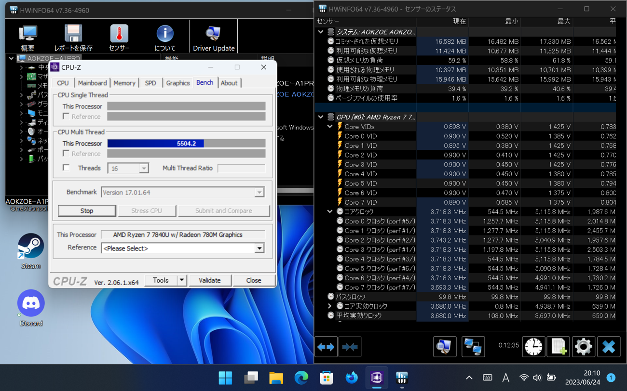Open the Steam desktop shortcut
The height and width of the screenshot is (391, 627).
point(31,251)
